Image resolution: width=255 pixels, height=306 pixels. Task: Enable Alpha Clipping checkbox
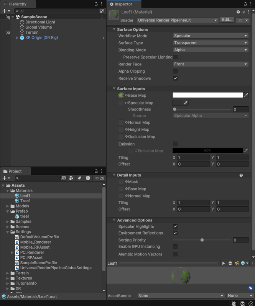[x=175, y=71]
